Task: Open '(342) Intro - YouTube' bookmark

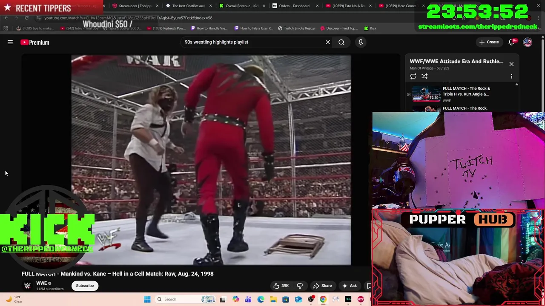Action: pos(80,28)
